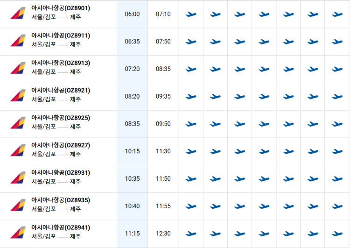Screen dimensions: 350x248
Task: Click the first airplane icon in the OZ8927 row
Action: pos(191,151)
